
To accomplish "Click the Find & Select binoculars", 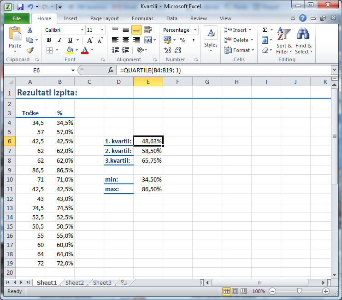I will tap(303, 41).
